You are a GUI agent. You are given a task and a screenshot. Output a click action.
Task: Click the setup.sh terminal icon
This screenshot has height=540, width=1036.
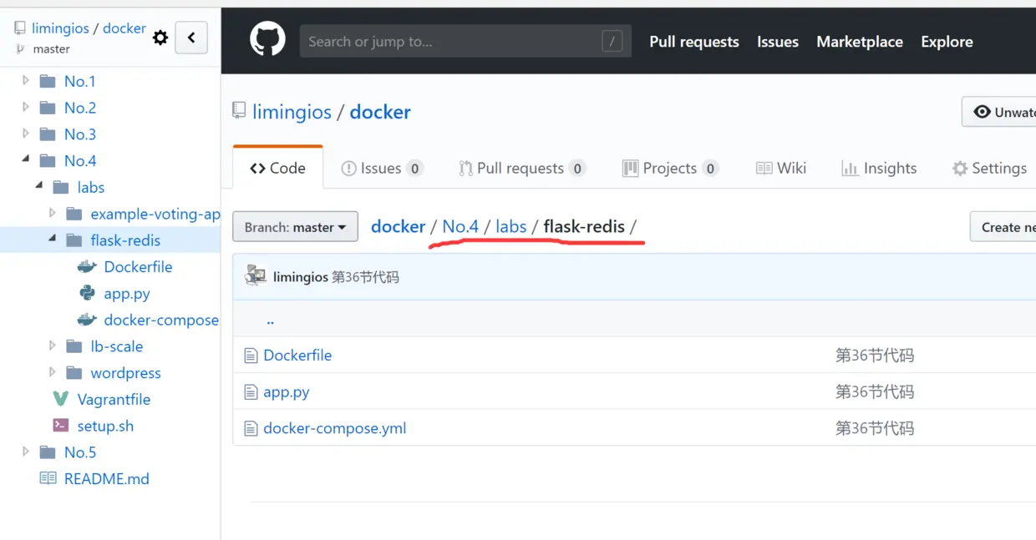point(60,426)
